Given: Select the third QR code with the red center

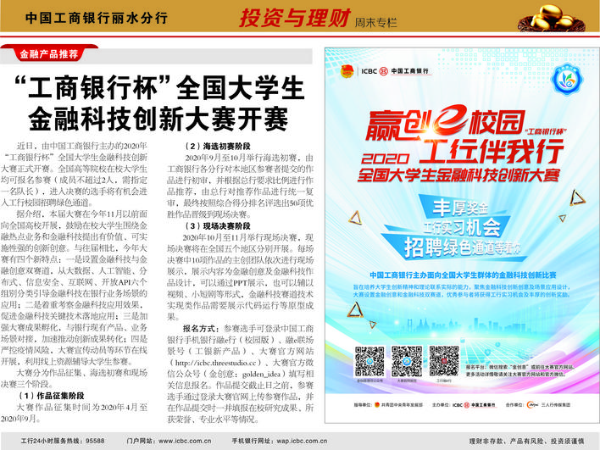Looking at the screenshot, I should coord(444,361).
